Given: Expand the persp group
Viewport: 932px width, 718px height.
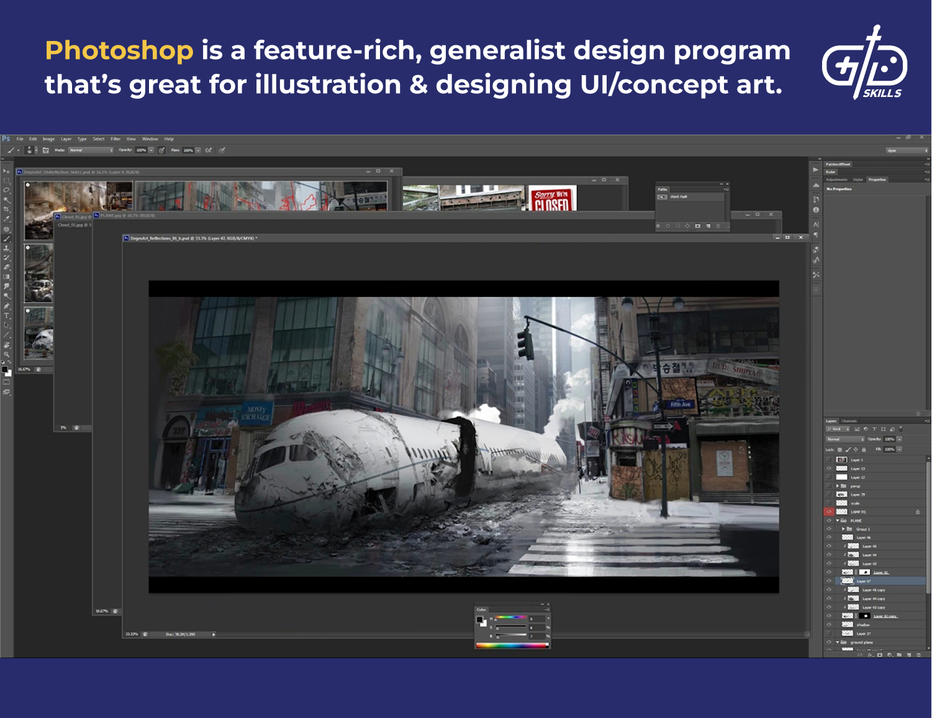Looking at the screenshot, I should [838, 486].
